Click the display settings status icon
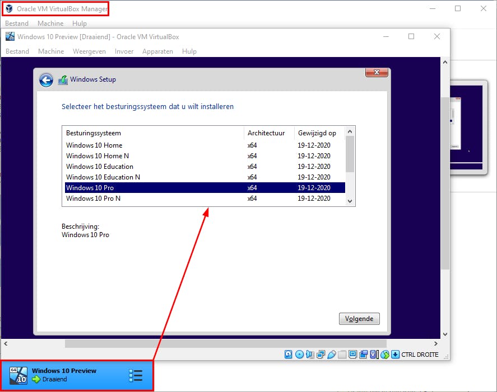This screenshot has height=392, width=497. tap(352, 355)
